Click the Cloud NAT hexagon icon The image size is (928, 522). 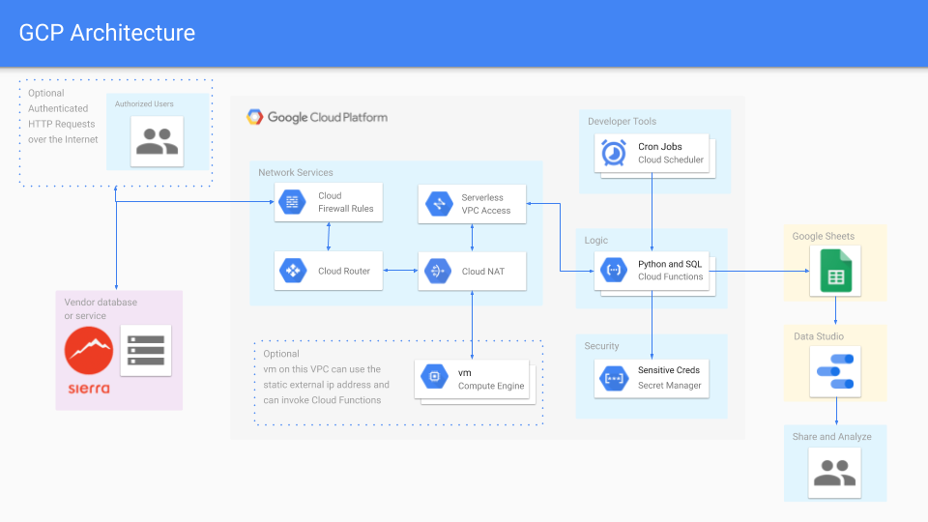pos(438,271)
